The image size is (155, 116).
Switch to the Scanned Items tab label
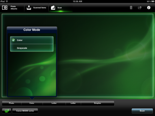[40, 8]
